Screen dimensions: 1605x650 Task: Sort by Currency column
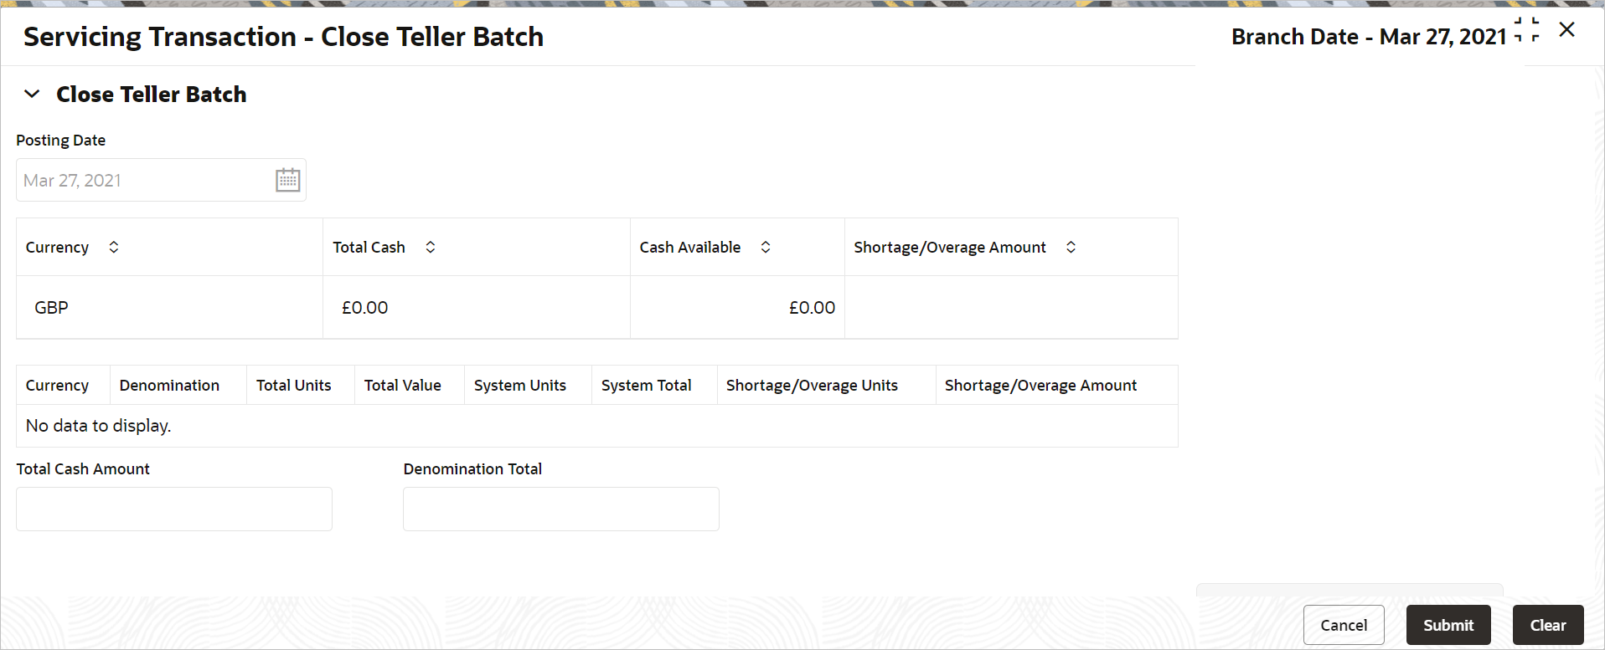pyautogui.click(x=114, y=247)
